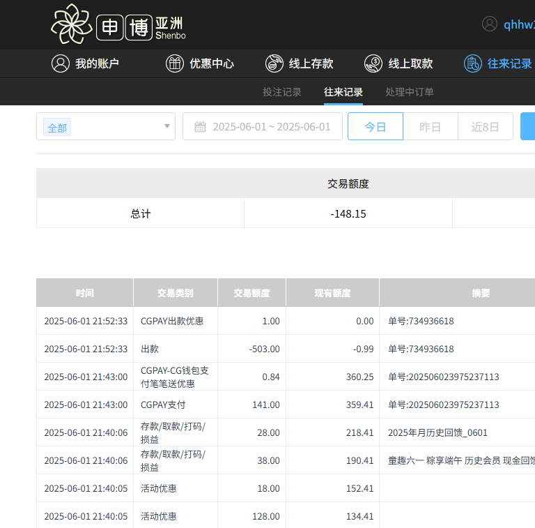The image size is (535, 528).
Task: Click the 优惠中心 gift icon
Action: 174,63
